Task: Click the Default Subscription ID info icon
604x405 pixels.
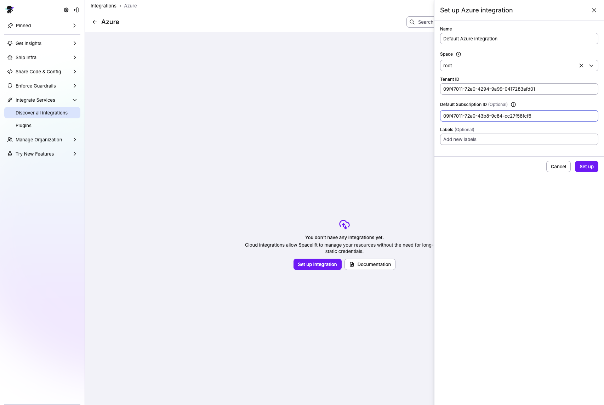Action: click(513, 105)
